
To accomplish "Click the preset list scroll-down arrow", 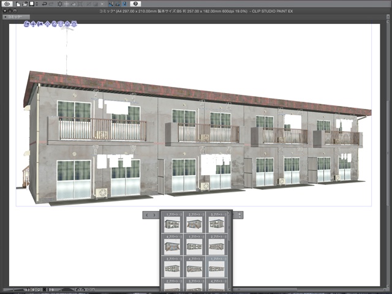I will coord(229,289).
